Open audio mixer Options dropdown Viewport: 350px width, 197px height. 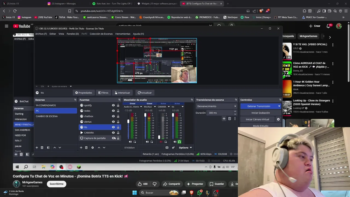click(185, 147)
